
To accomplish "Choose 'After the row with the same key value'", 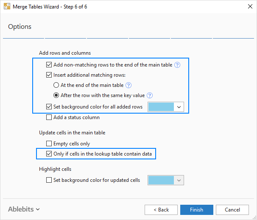I will click(56, 95).
